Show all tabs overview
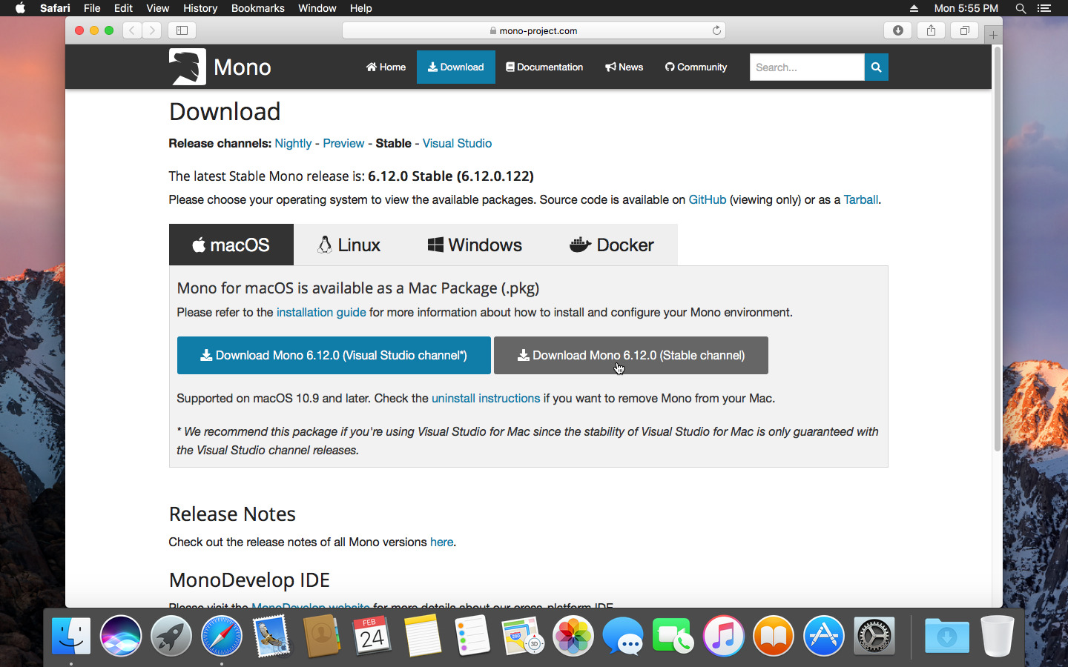The width and height of the screenshot is (1068, 667). tap(964, 30)
